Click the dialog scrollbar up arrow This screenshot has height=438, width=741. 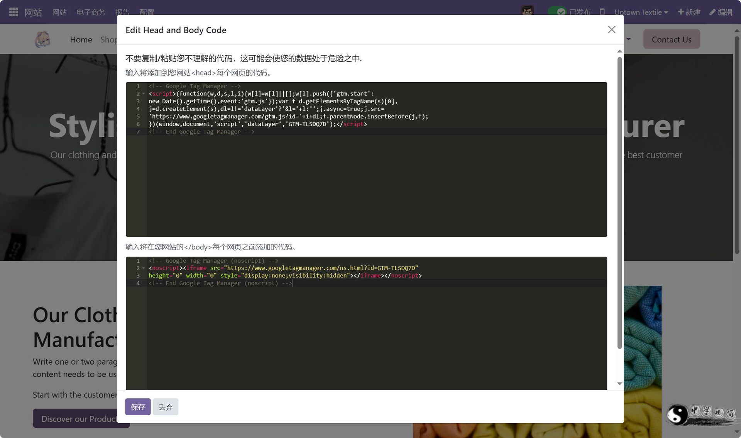point(619,51)
